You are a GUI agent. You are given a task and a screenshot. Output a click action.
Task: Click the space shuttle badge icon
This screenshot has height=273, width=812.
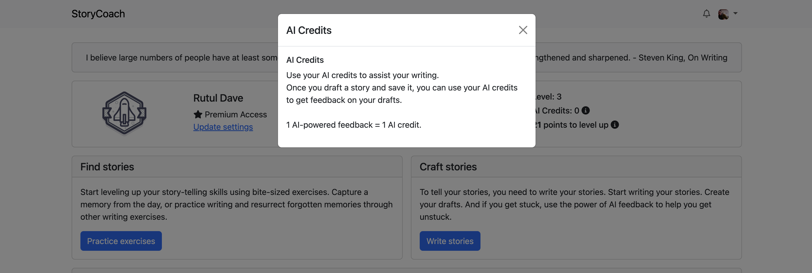click(124, 113)
